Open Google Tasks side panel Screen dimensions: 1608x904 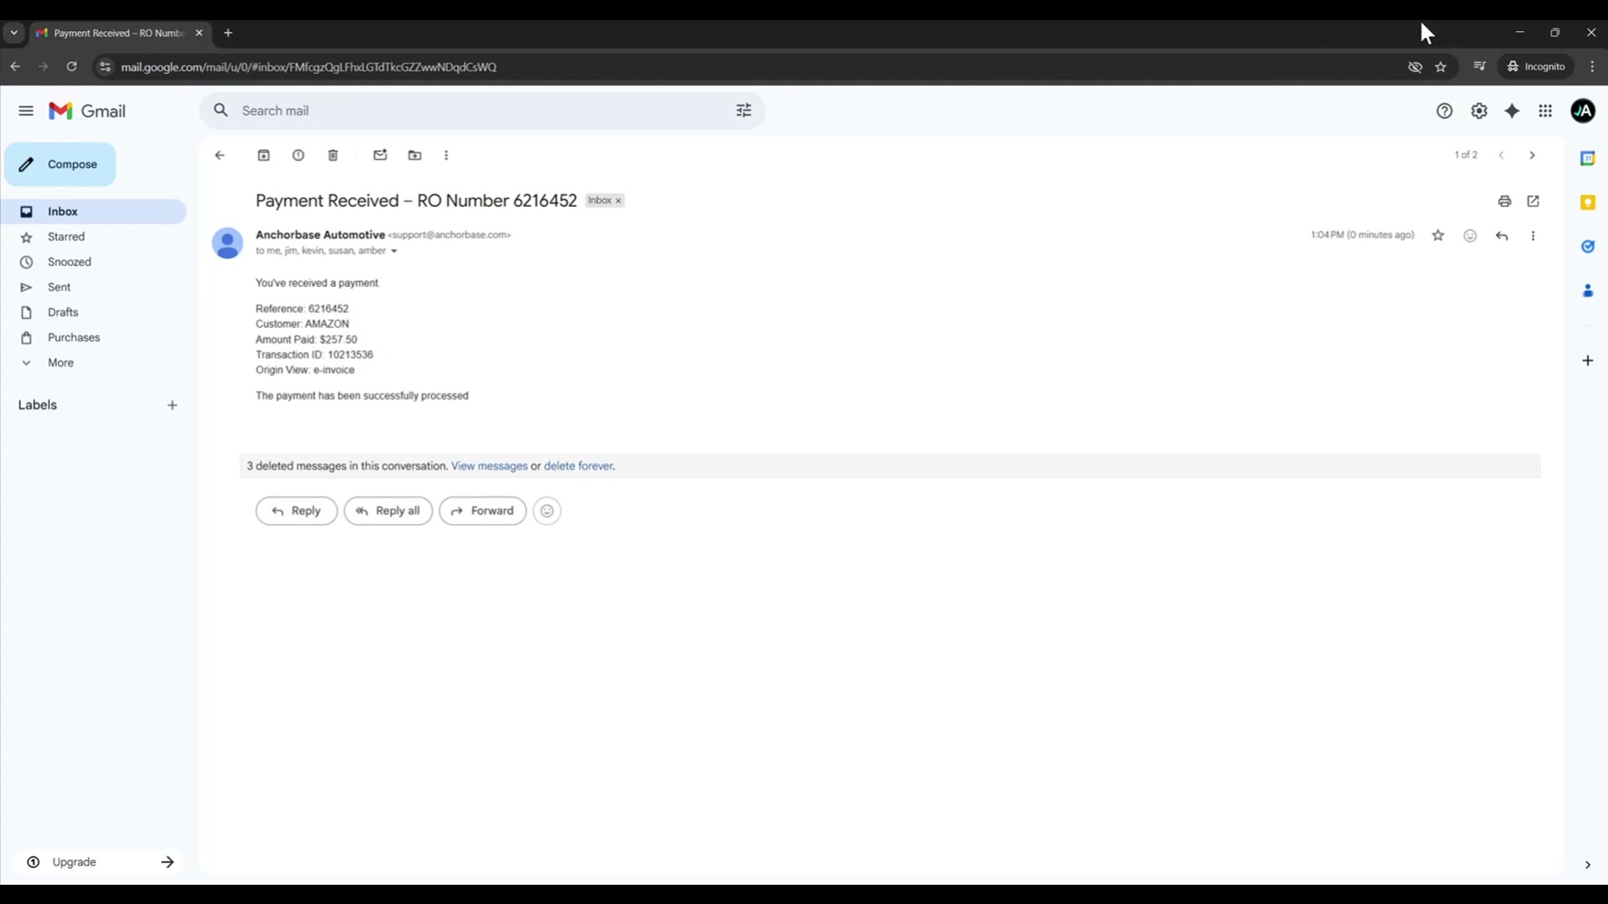1588,246
